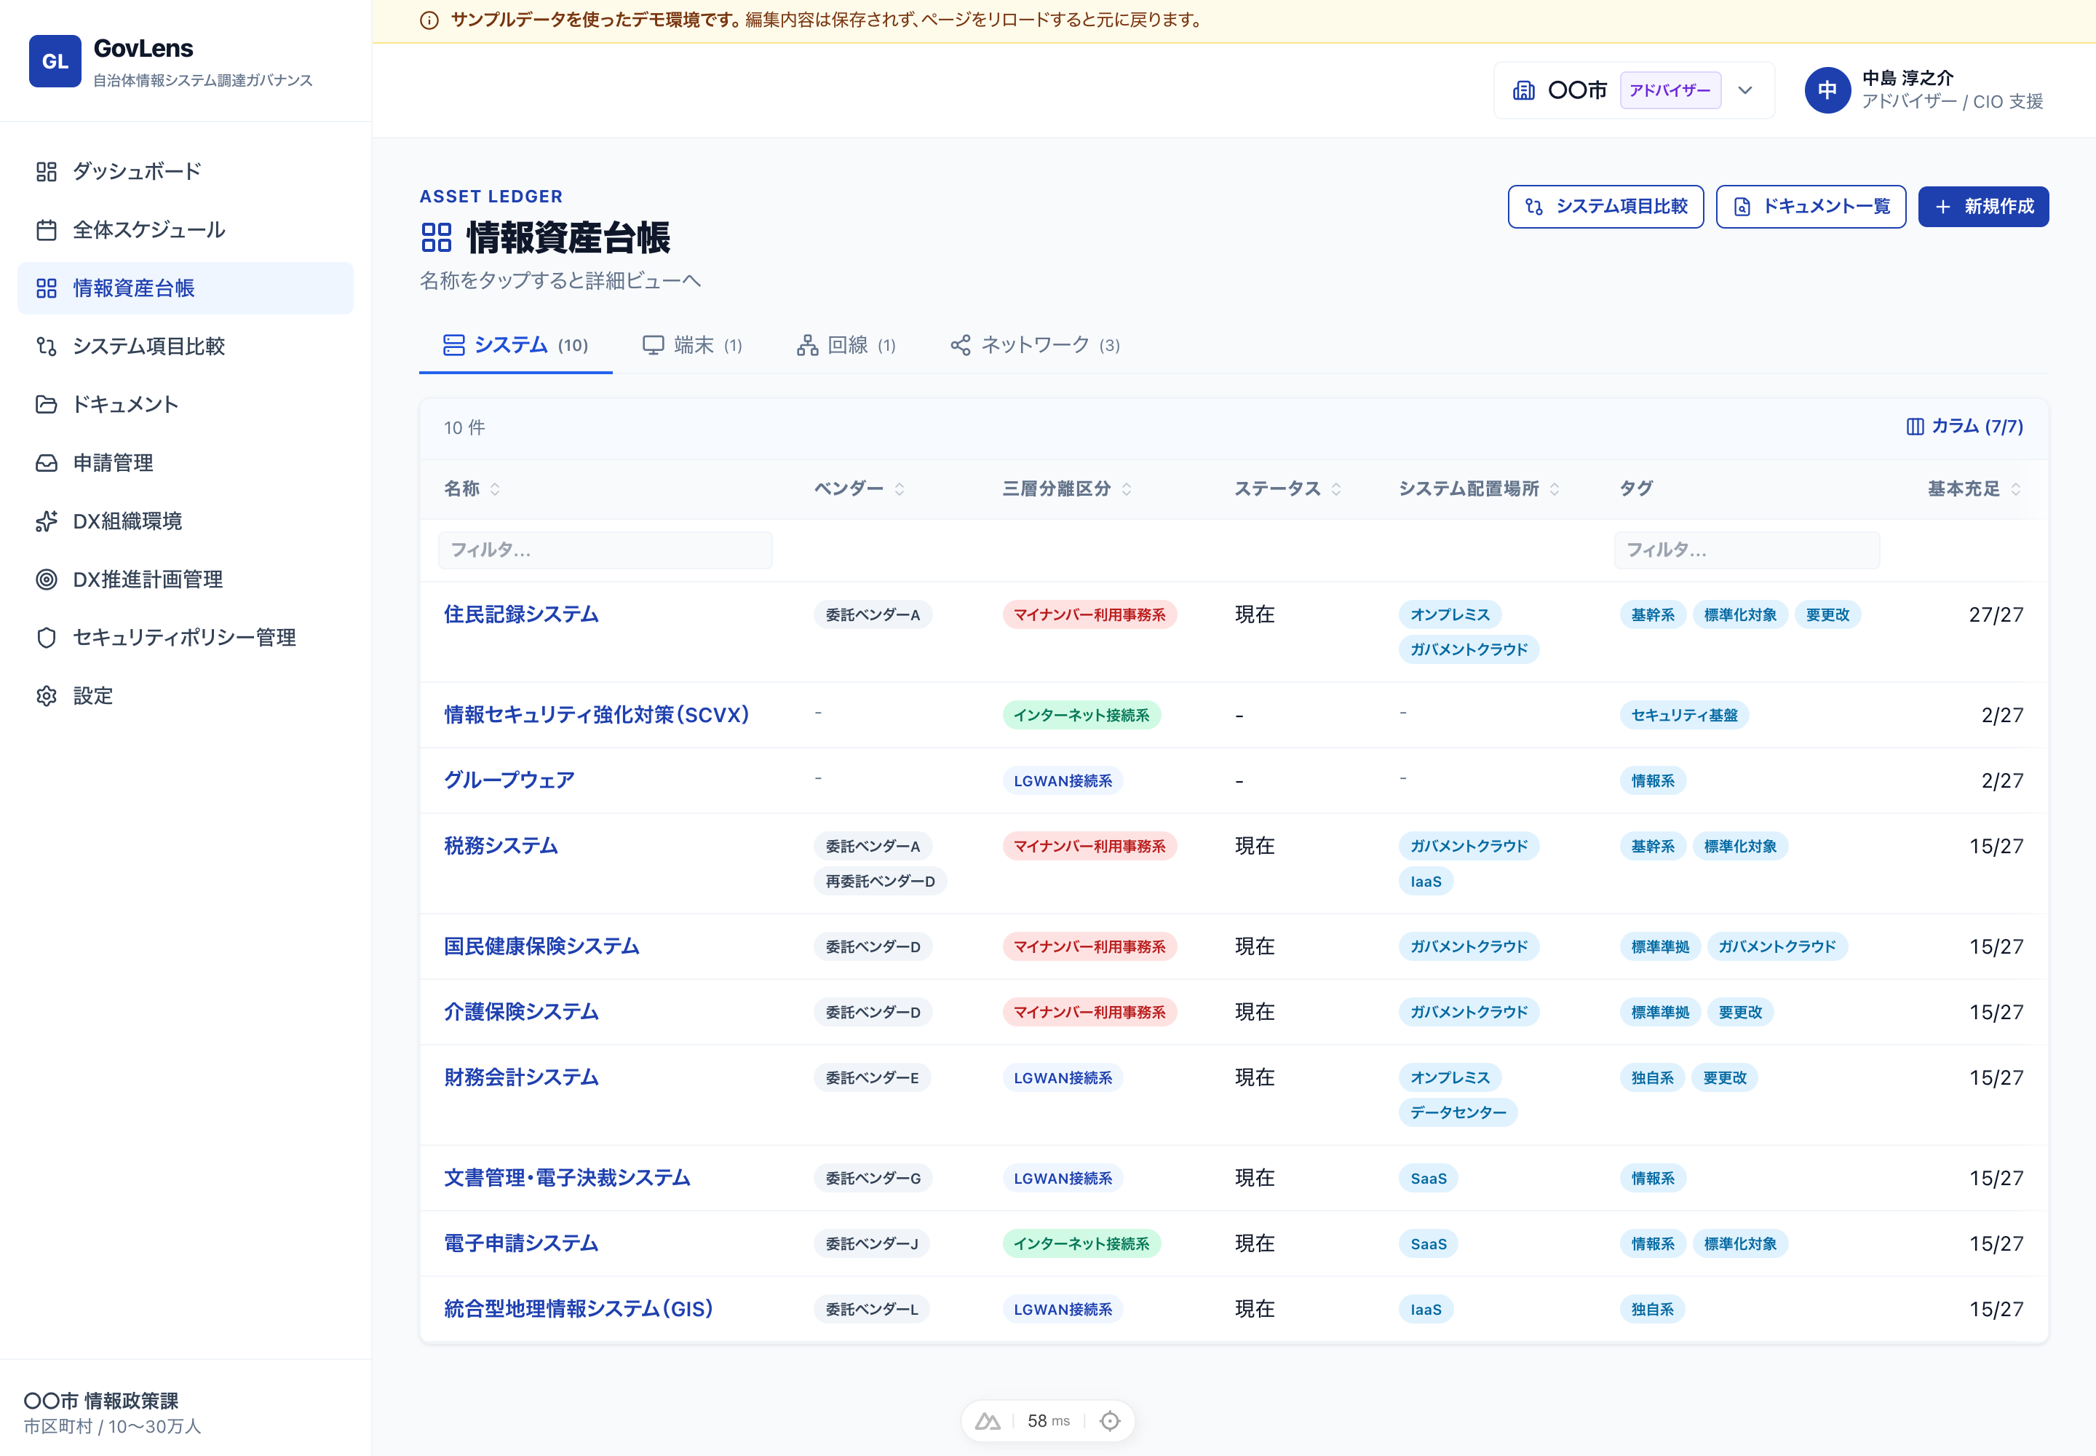Switch to the ネットワーク (3) tab
The image size is (2096, 1456).
pos(1034,346)
